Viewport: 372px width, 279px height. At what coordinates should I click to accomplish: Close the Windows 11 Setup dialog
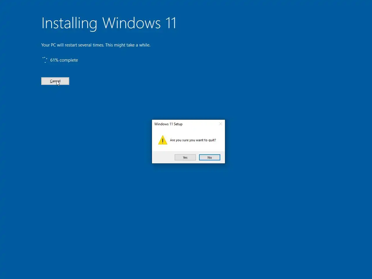point(220,124)
